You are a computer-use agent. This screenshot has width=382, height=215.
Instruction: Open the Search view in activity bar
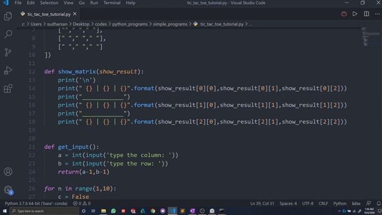pos(8,34)
